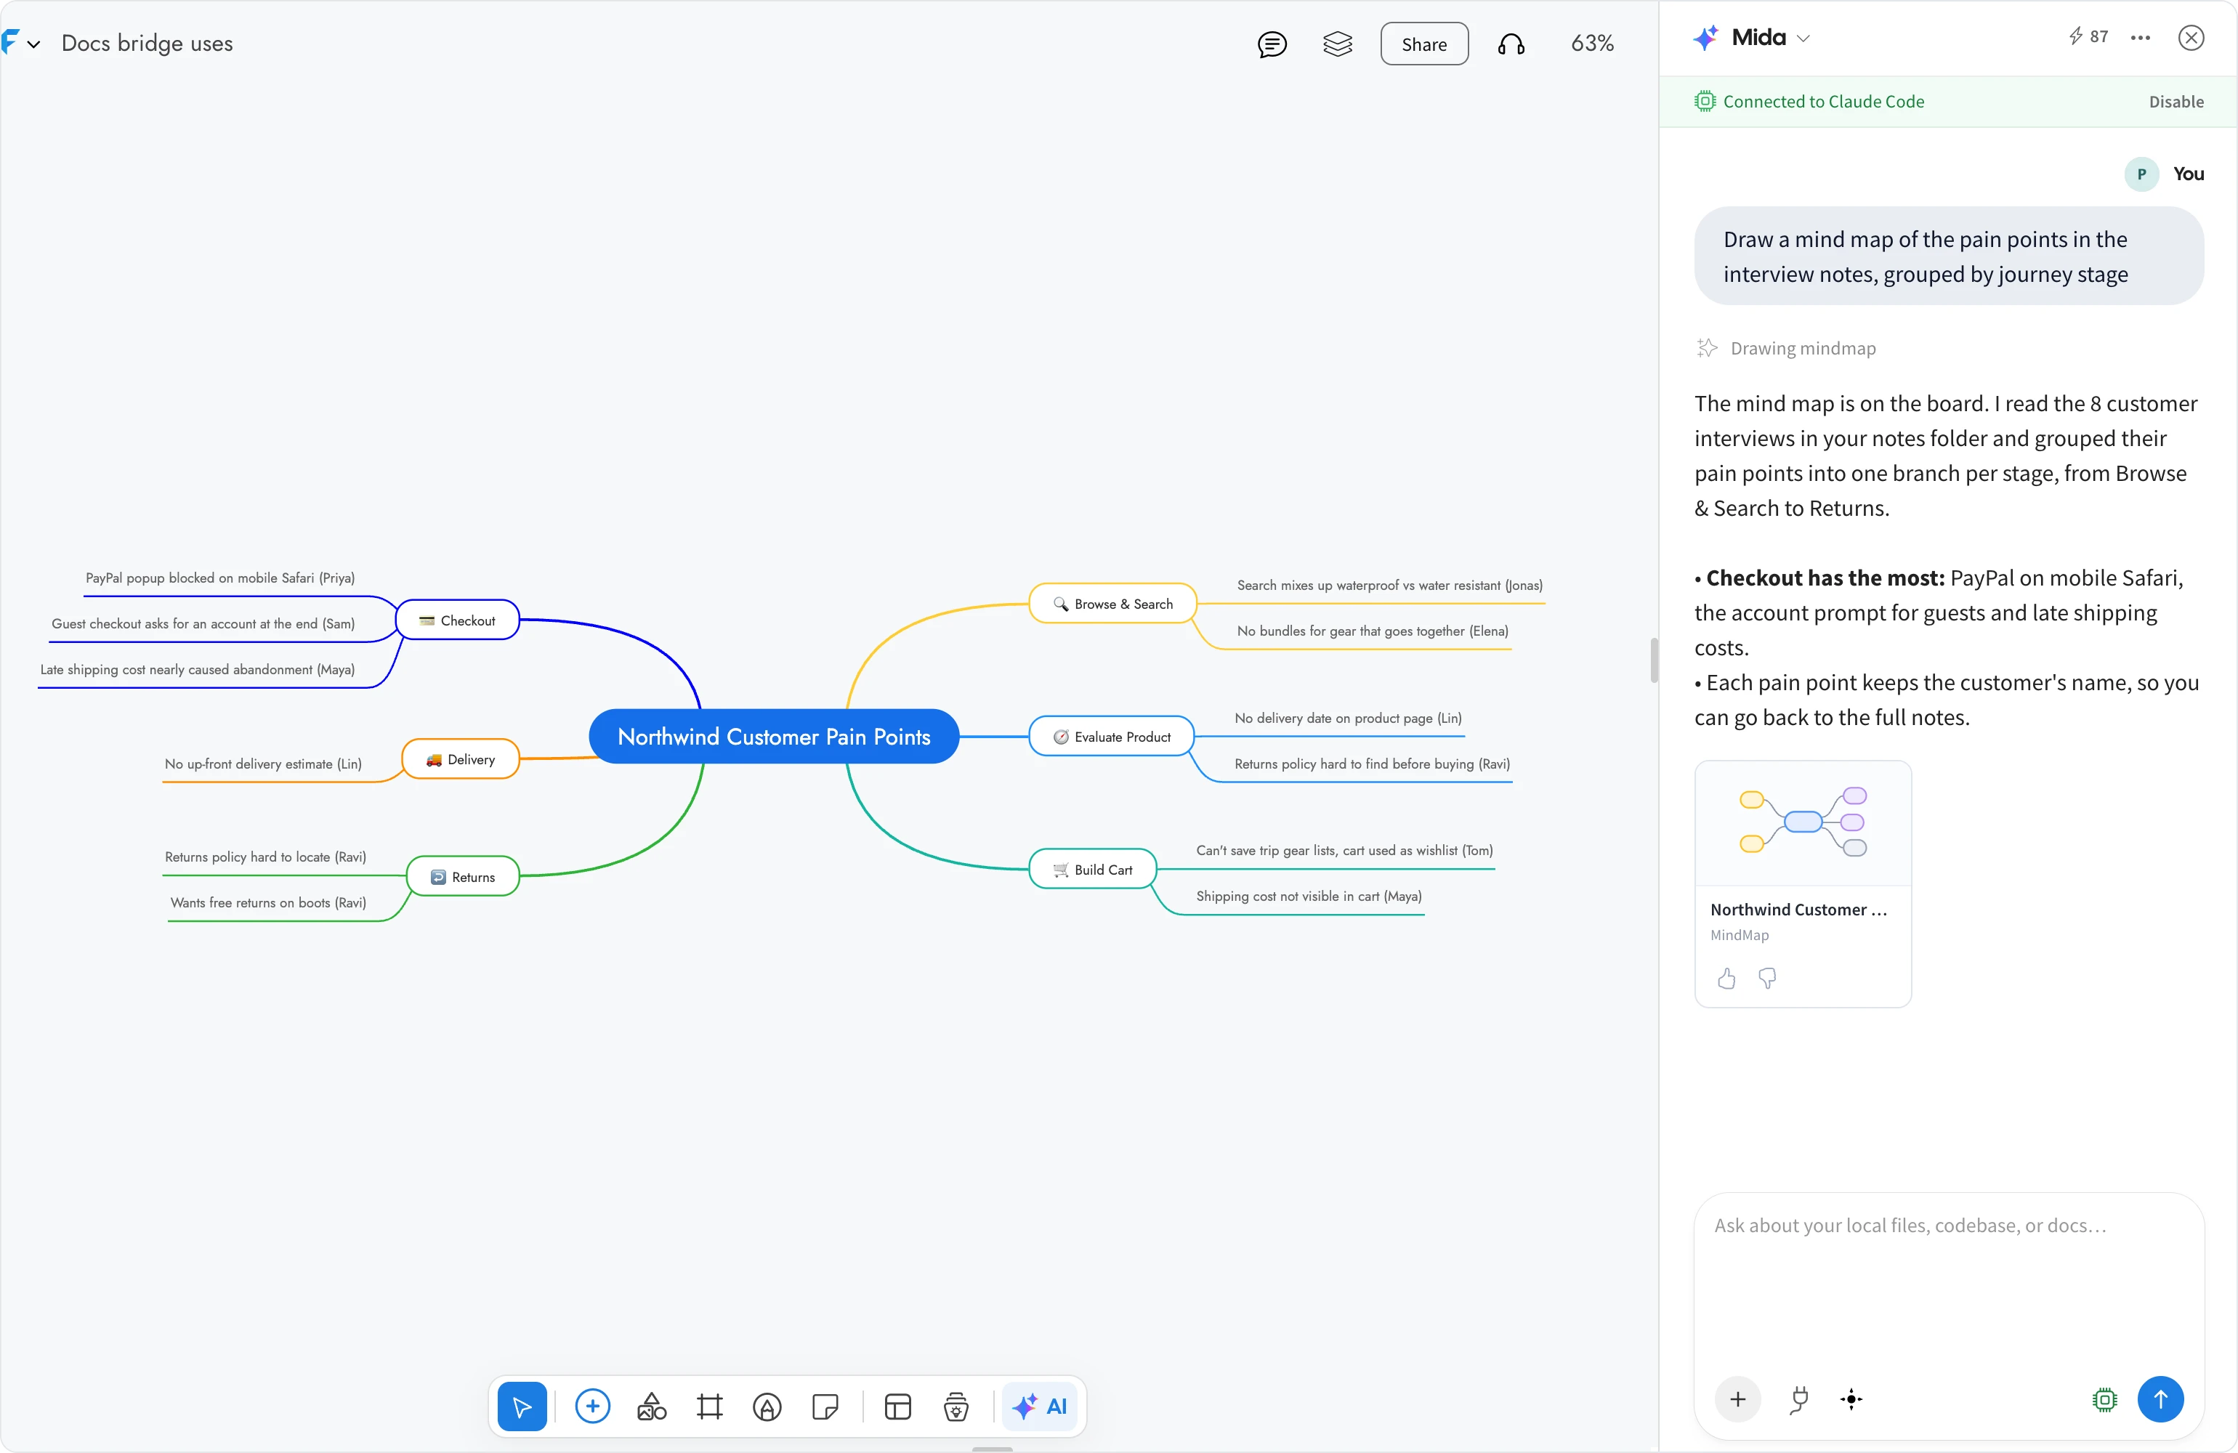Select the Browse & Search branch node
The width and height of the screenshot is (2238, 1453).
point(1112,604)
